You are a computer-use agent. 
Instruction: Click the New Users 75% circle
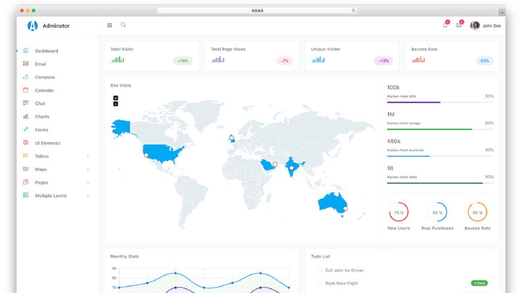(x=398, y=212)
